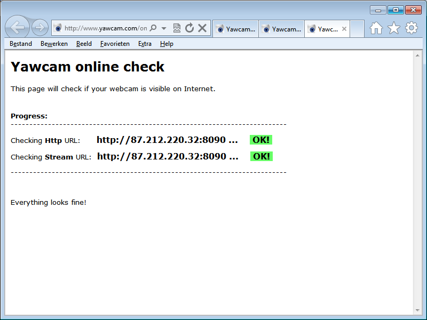The height and width of the screenshot is (320, 427).
Task: Click the OK! badge for Http check
Action: coord(261,140)
